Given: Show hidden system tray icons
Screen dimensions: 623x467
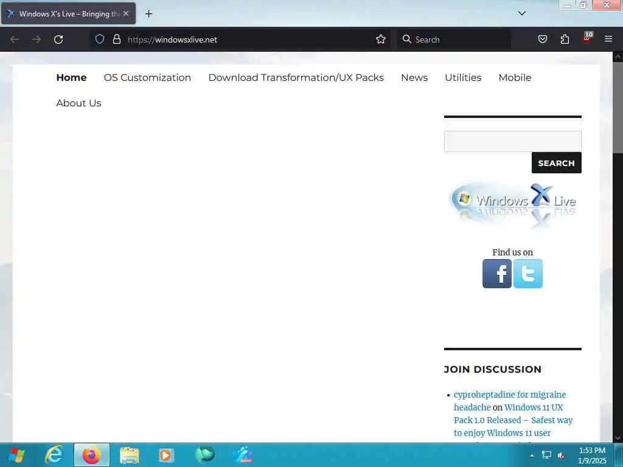Looking at the screenshot, I should [x=532, y=455].
